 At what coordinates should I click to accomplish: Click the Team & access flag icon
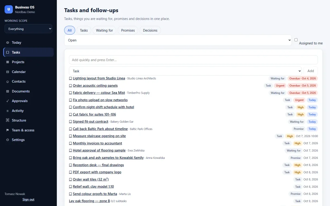[x=7, y=130]
